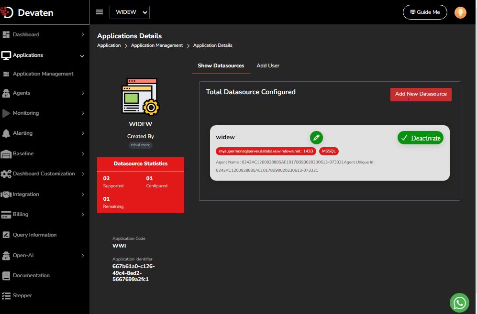
Task: Click the widew datasource name
Action: tap(225, 137)
